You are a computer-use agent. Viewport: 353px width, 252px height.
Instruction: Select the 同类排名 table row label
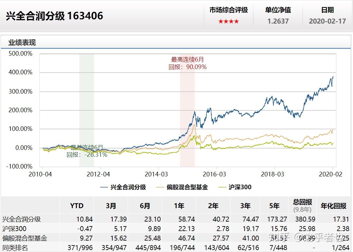click(x=15, y=248)
